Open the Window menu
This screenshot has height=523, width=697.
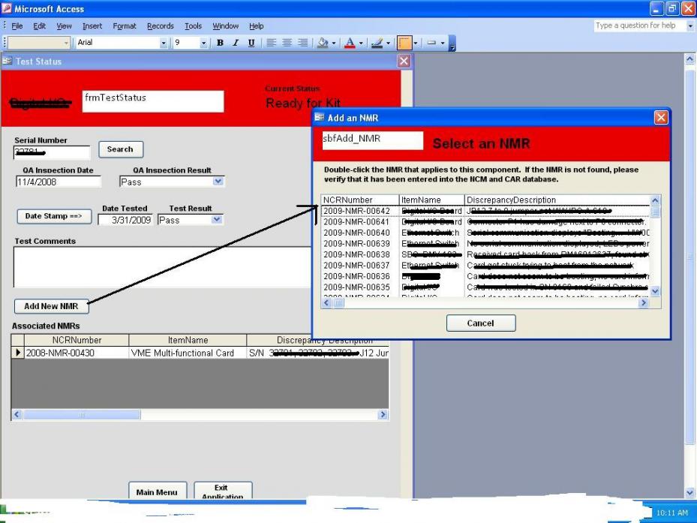225,26
